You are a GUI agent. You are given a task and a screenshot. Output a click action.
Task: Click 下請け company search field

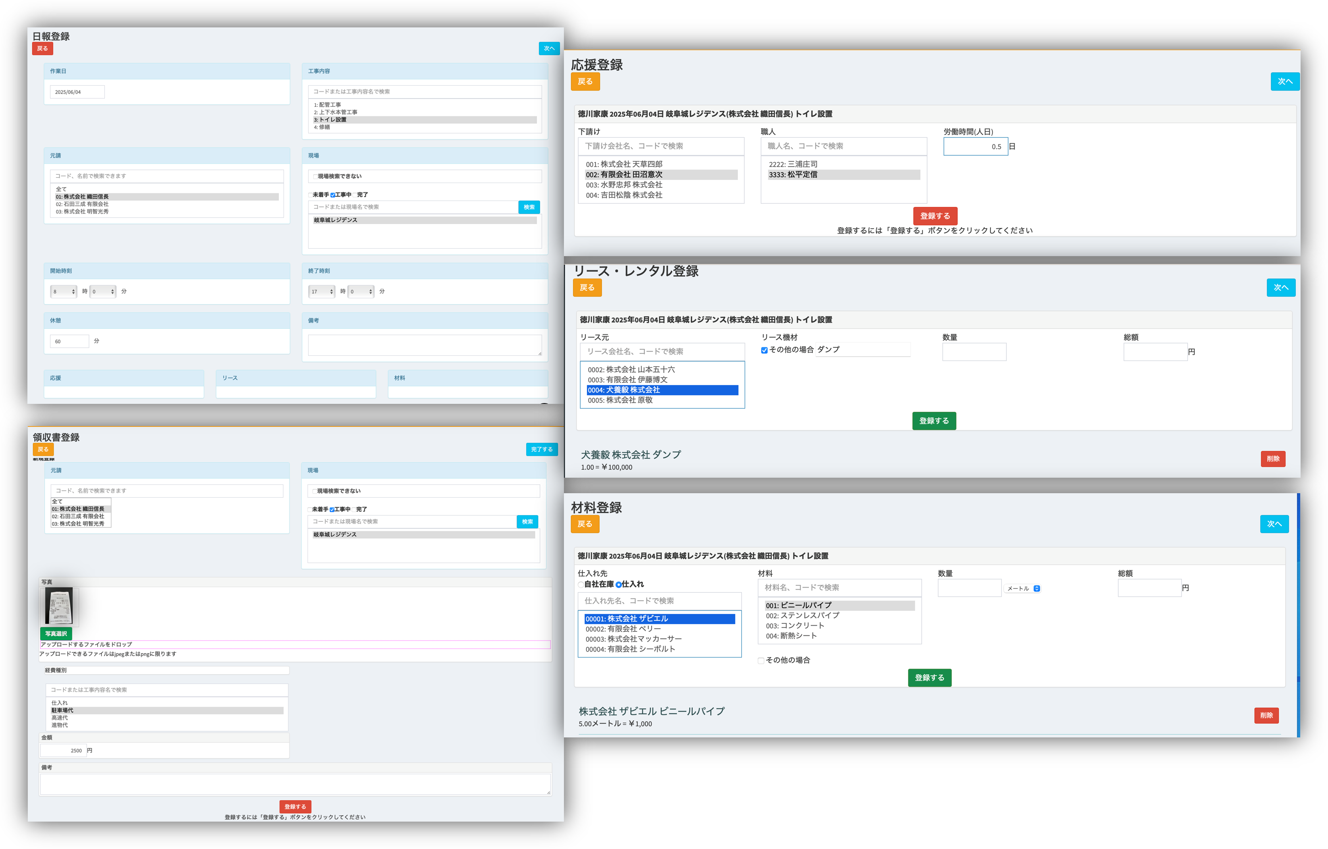[661, 146]
